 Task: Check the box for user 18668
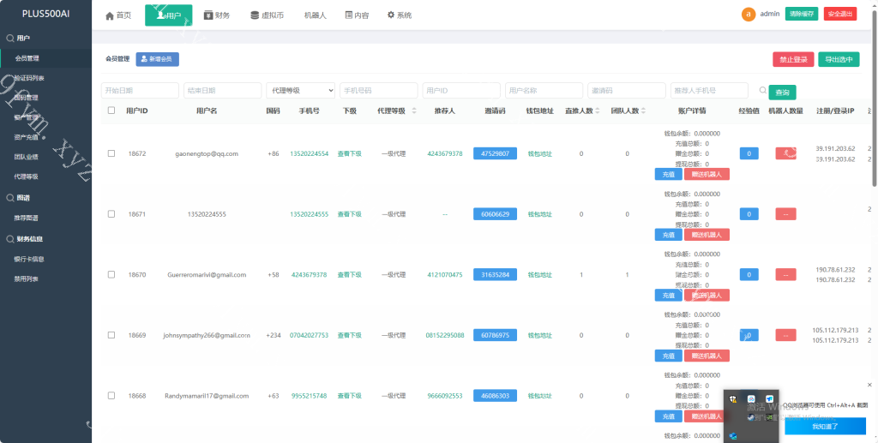click(111, 395)
